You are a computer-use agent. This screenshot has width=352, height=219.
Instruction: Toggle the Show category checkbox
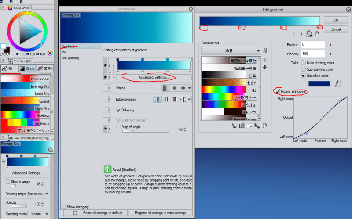64,207
